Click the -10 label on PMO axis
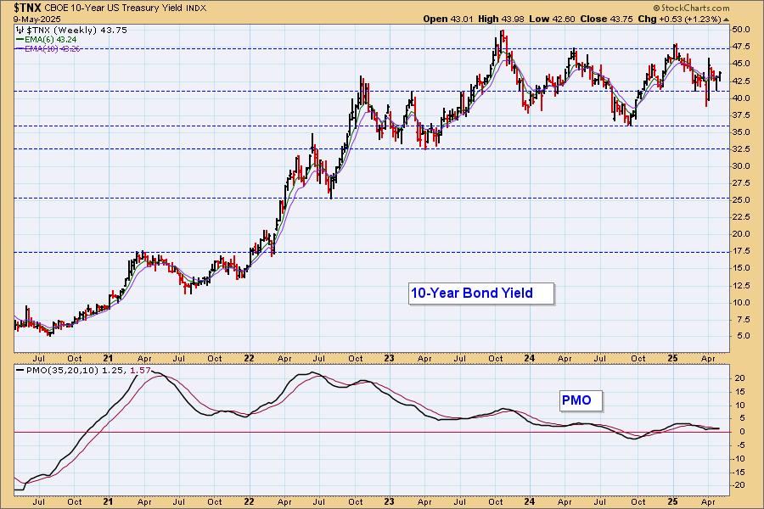 (x=739, y=458)
